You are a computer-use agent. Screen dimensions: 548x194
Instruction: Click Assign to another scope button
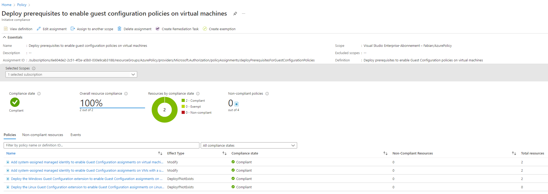point(92,29)
